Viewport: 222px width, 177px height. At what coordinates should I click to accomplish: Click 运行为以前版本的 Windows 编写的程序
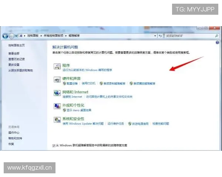click(x=87, y=70)
